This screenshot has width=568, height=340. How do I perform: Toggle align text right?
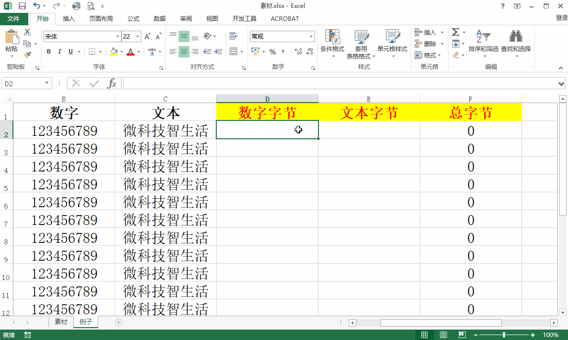pyautogui.click(x=195, y=52)
